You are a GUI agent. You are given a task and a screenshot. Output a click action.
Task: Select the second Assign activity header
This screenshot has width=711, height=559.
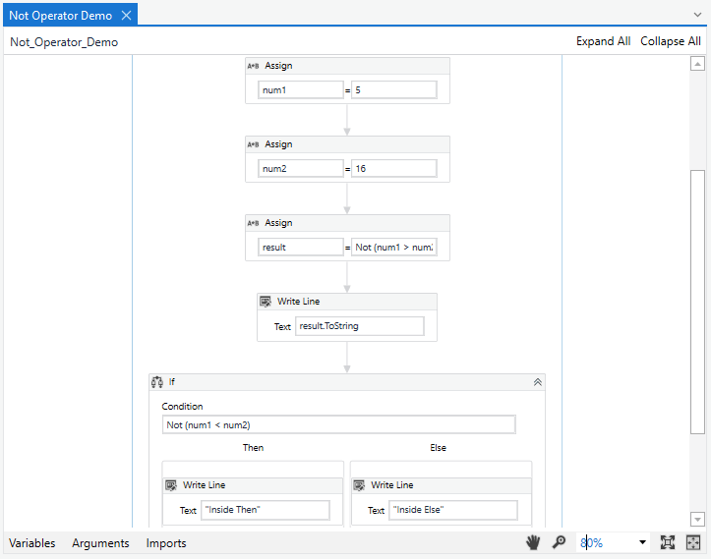[x=347, y=144]
